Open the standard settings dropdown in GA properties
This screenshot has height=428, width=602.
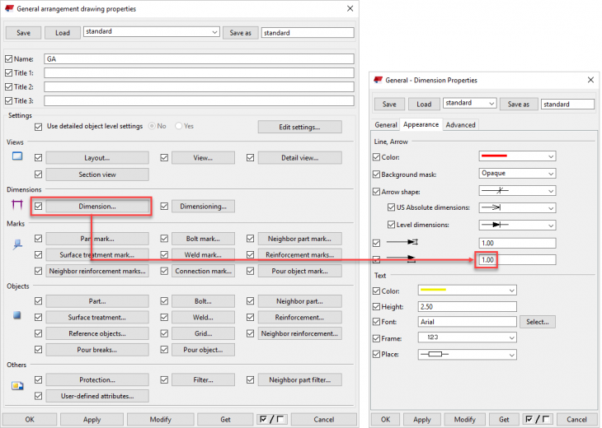click(151, 32)
